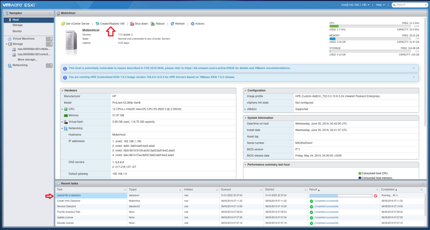Expand the Virtual flash row
Screen dimensions: 430x230
click(62, 122)
